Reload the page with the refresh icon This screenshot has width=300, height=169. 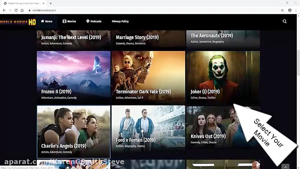(16, 10)
